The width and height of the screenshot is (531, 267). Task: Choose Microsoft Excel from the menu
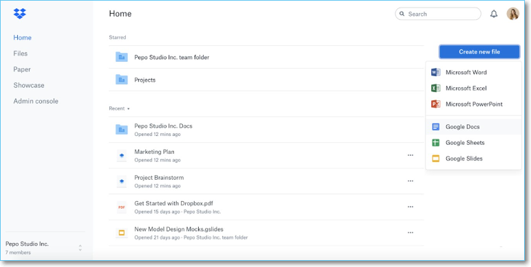473,89
